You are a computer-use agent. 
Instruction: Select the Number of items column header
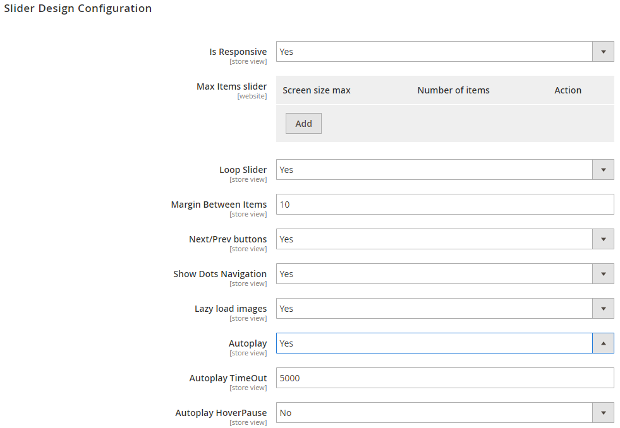point(453,90)
